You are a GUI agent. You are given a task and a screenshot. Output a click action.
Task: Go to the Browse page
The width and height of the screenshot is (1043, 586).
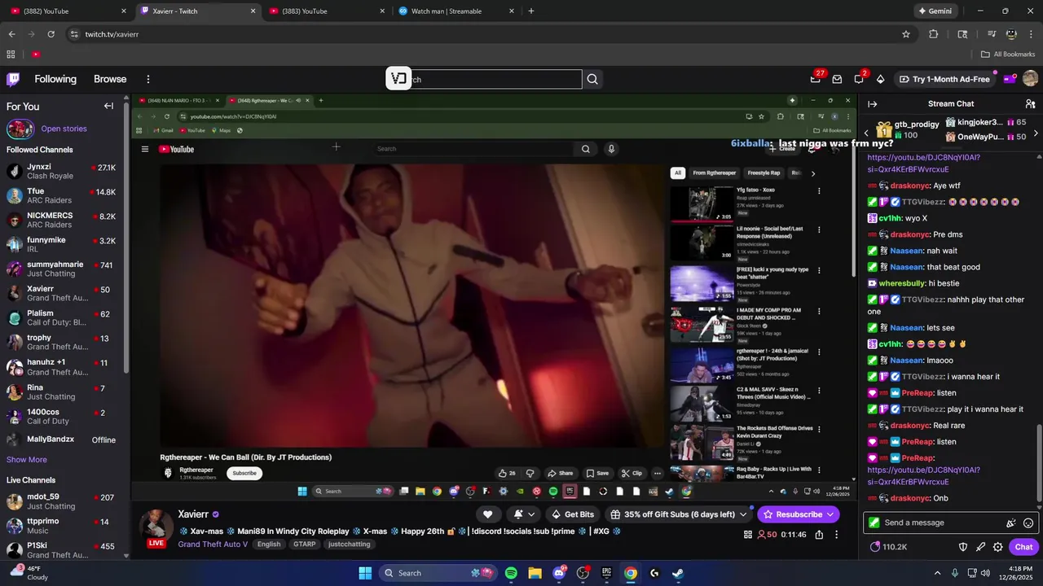(x=110, y=79)
